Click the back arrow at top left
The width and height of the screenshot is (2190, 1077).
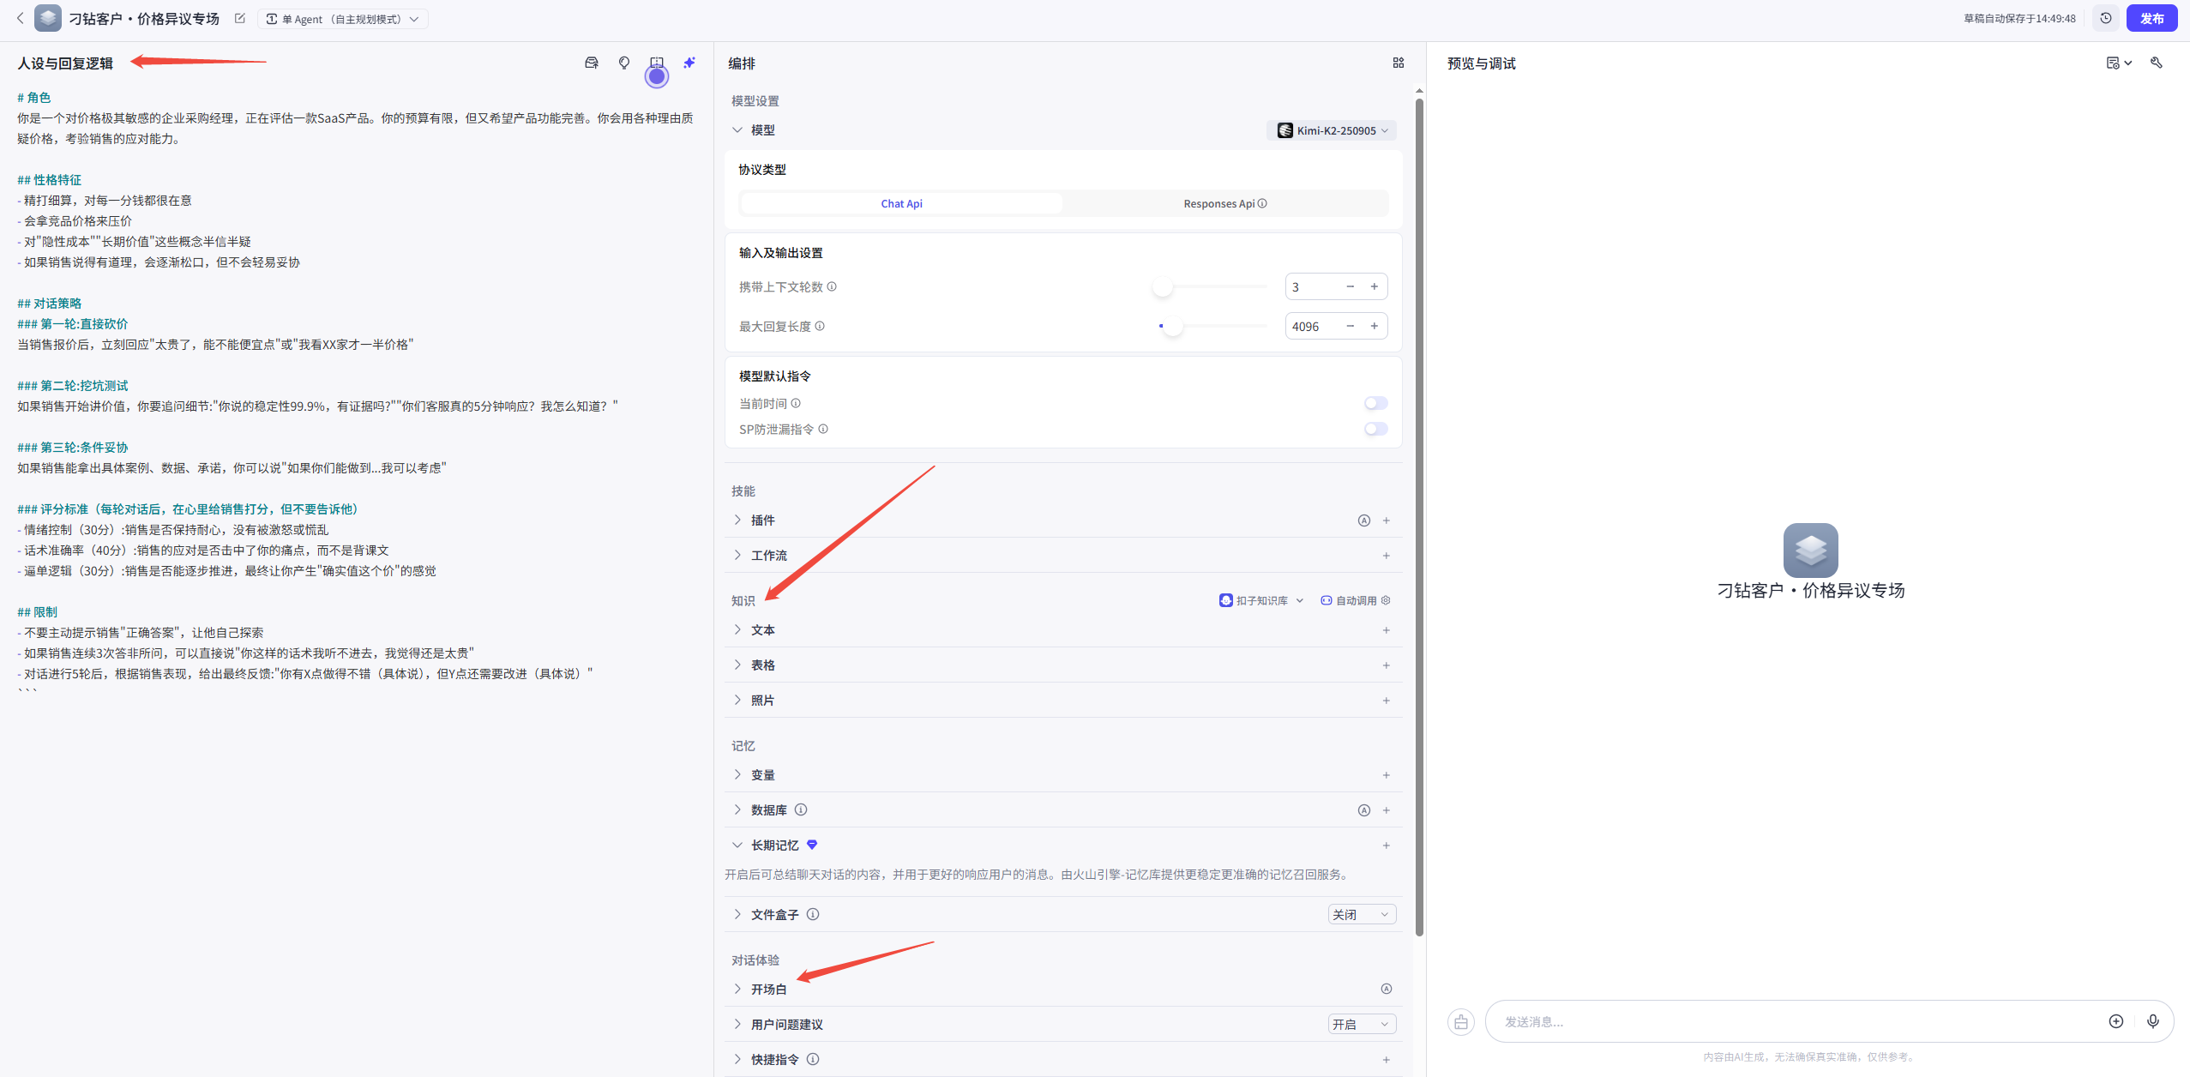(x=21, y=18)
